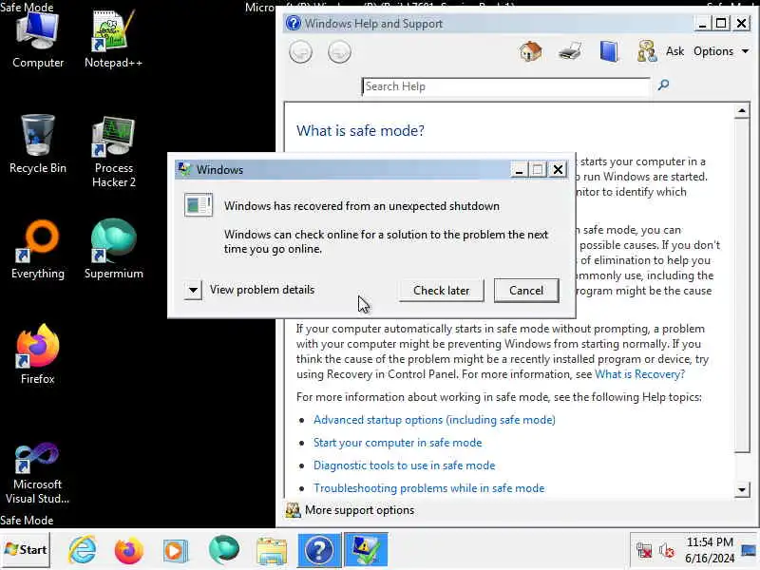
Task: Click the Search Help input field
Action: tap(505, 86)
